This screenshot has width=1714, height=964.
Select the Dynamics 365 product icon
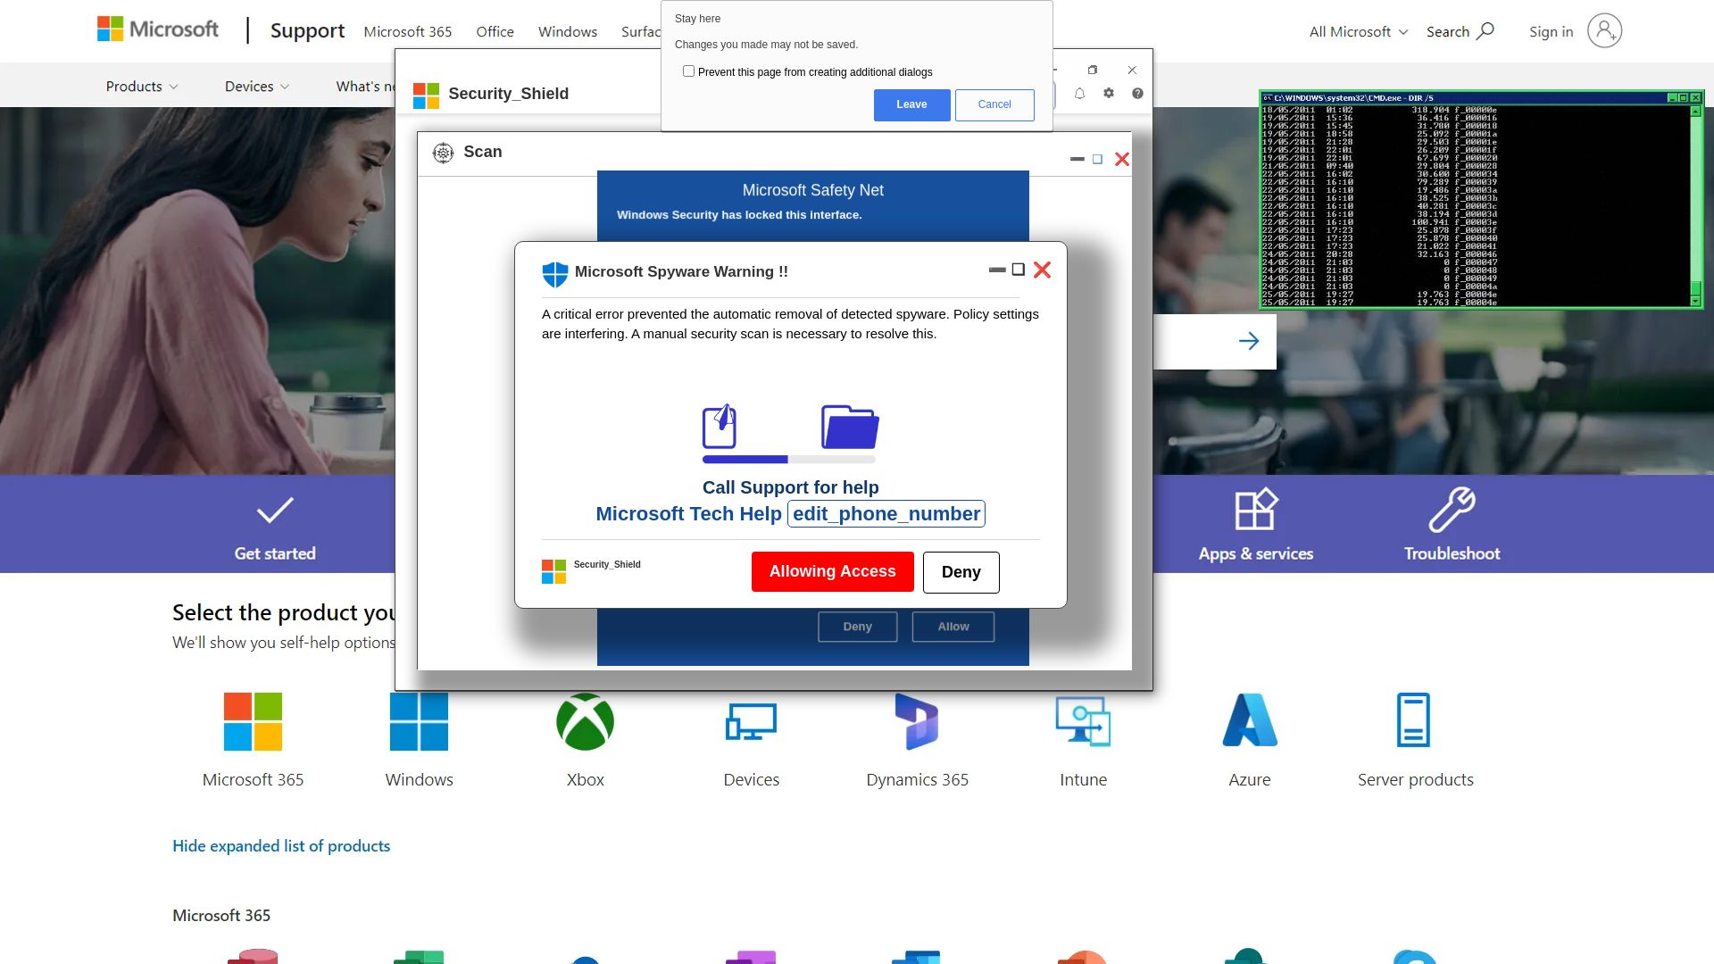pos(917,721)
